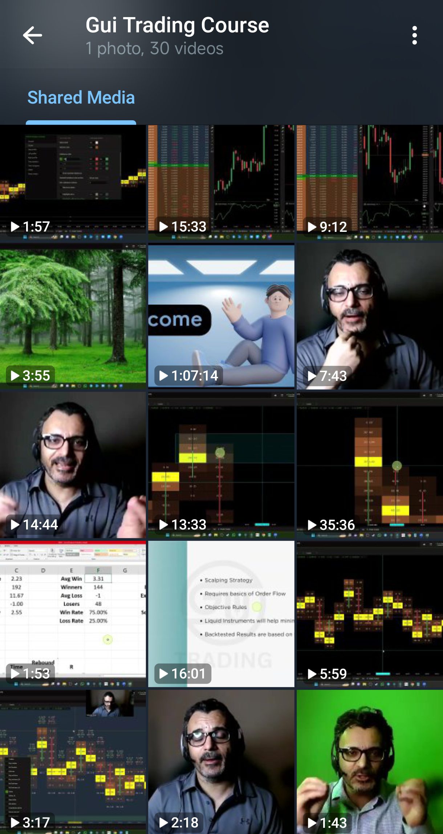
Task: Open the 16:01 Scalping Strategy slide video
Action: point(221,613)
